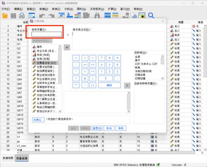The height and width of the screenshot is (167, 207).
Task: Move variable into expression with arrow button
Action: (x=67, y=48)
